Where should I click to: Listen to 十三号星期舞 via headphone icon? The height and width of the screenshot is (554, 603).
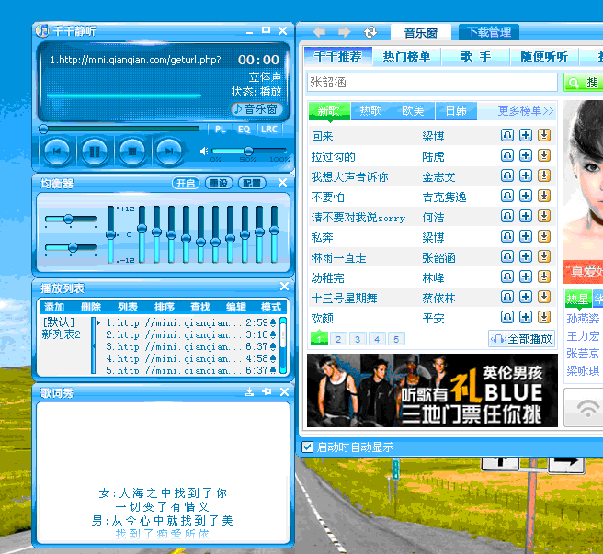pos(506,297)
